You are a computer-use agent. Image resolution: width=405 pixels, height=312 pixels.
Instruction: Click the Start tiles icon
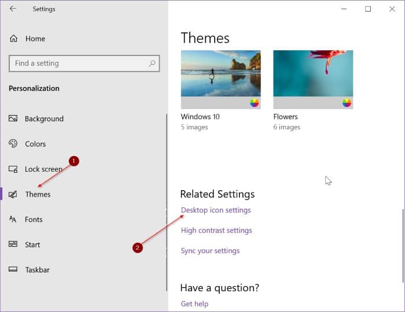(x=13, y=244)
